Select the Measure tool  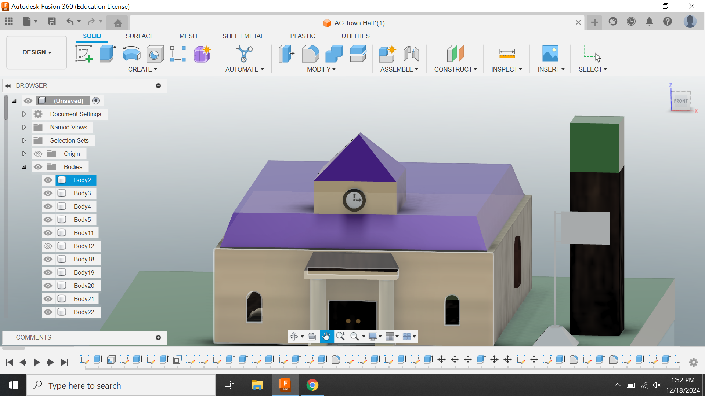pos(507,54)
